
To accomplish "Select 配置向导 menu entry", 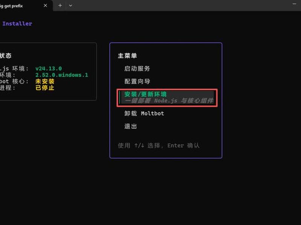I will (137, 81).
